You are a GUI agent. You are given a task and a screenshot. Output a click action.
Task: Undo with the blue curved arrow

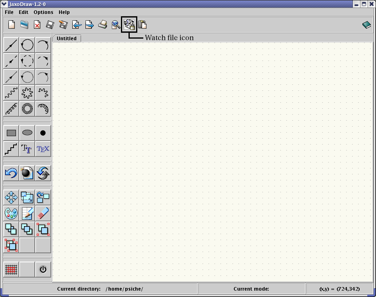click(11, 173)
